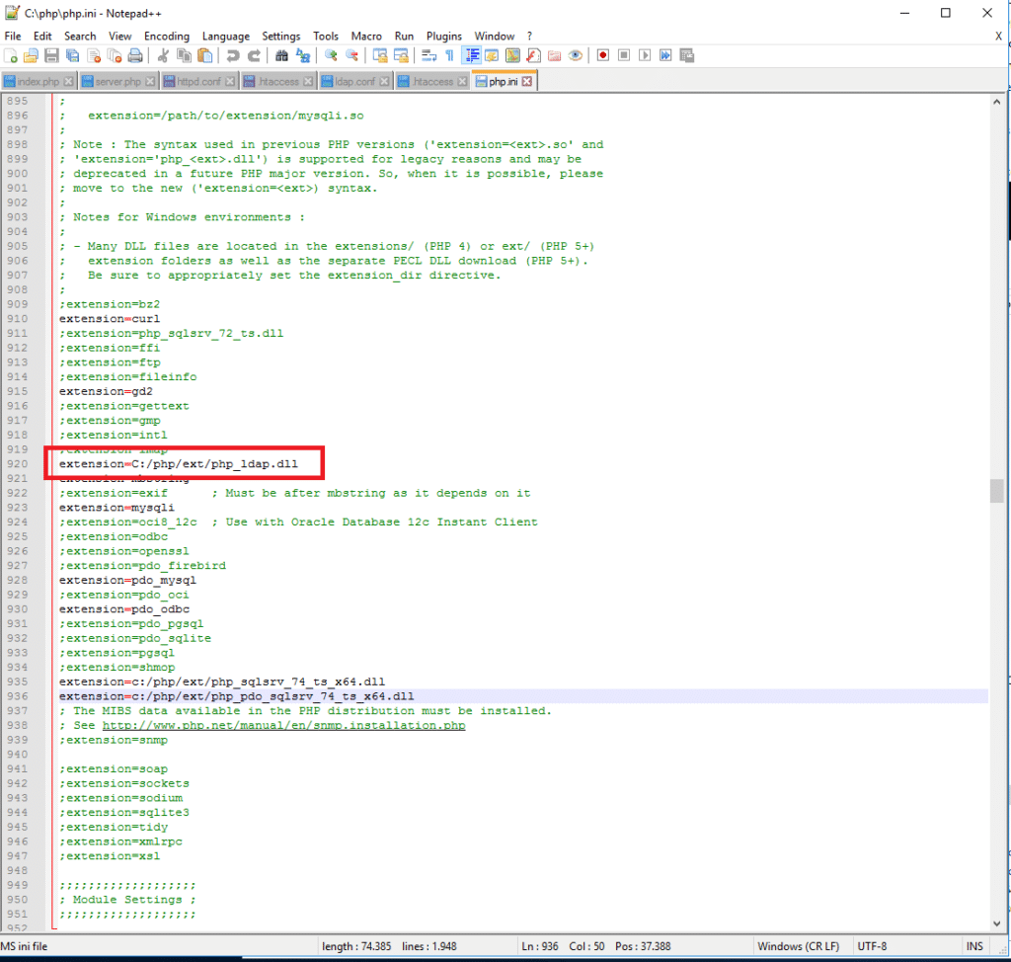Image resolution: width=1011 pixels, height=962 pixels.
Task: Toggle the indent guide icon
Action: [x=471, y=55]
